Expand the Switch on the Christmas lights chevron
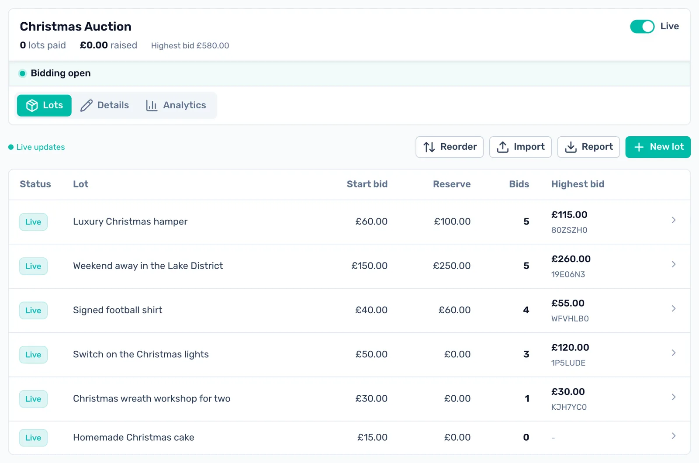The height and width of the screenshot is (463, 699). tap(674, 352)
